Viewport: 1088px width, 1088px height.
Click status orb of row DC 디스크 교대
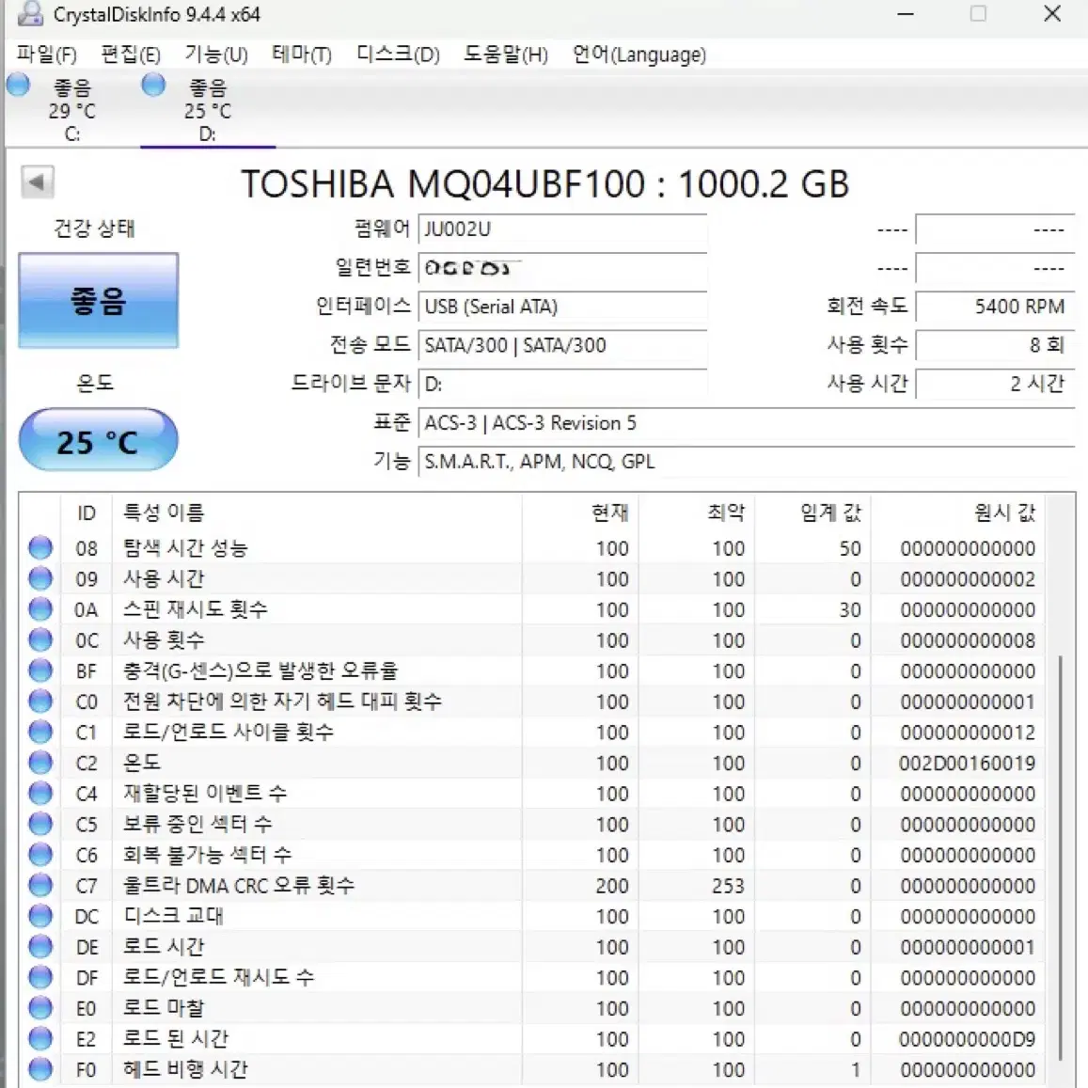tap(40, 915)
